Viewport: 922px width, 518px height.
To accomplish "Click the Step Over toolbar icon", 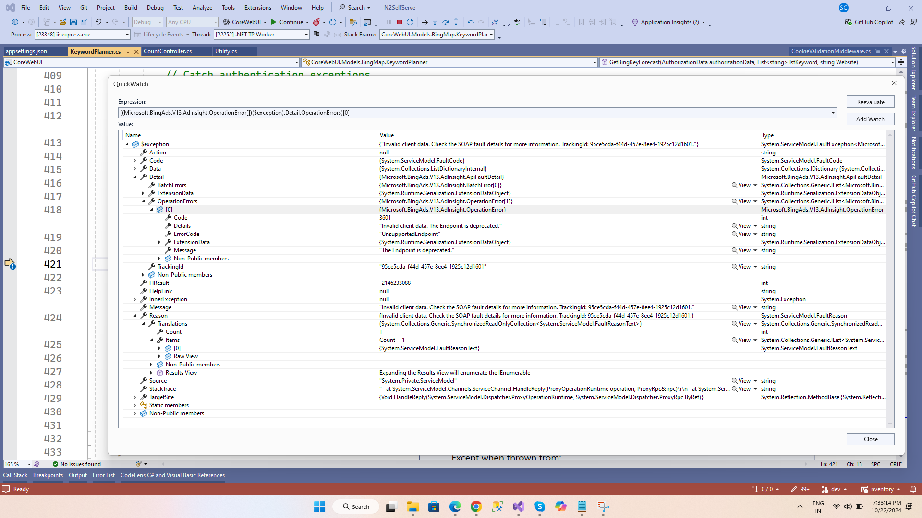I will (446, 22).
